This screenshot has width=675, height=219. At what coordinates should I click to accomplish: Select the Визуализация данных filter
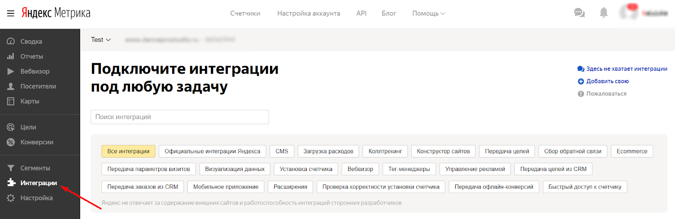tap(235, 169)
